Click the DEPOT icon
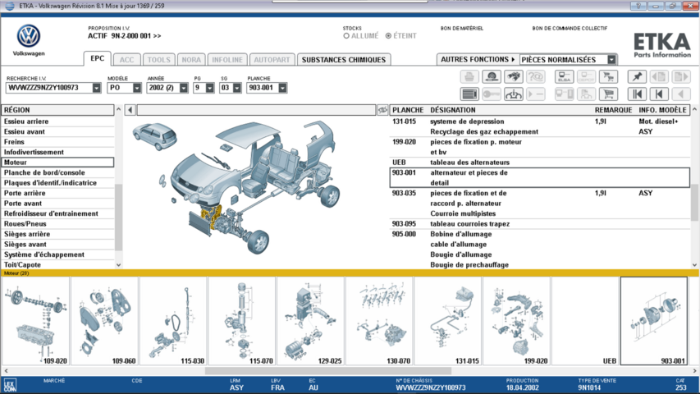700x394 pixels. pos(586,77)
